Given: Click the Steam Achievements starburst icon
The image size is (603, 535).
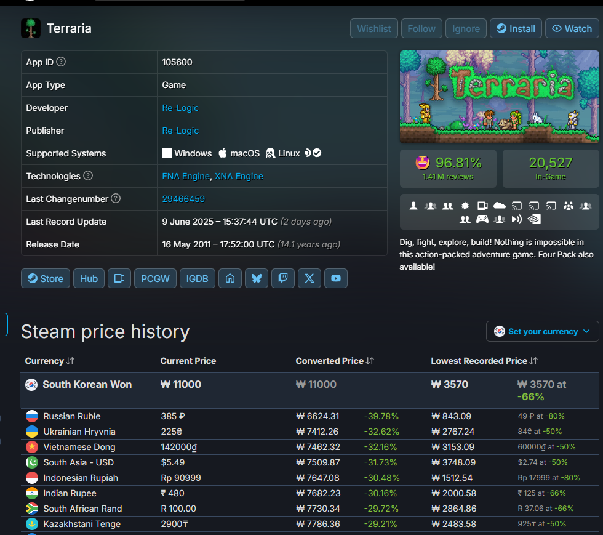Looking at the screenshot, I should pyautogui.click(x=465, y=206).
